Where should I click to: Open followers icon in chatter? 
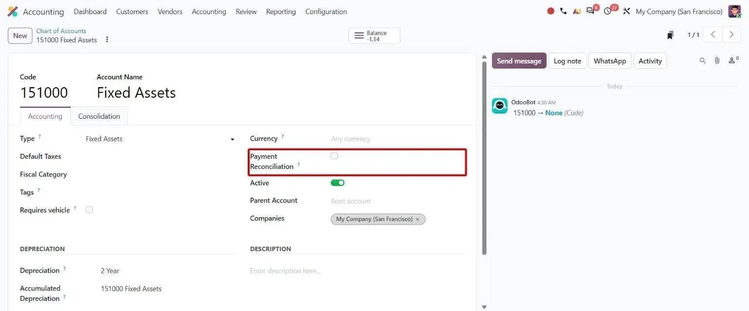733,60
